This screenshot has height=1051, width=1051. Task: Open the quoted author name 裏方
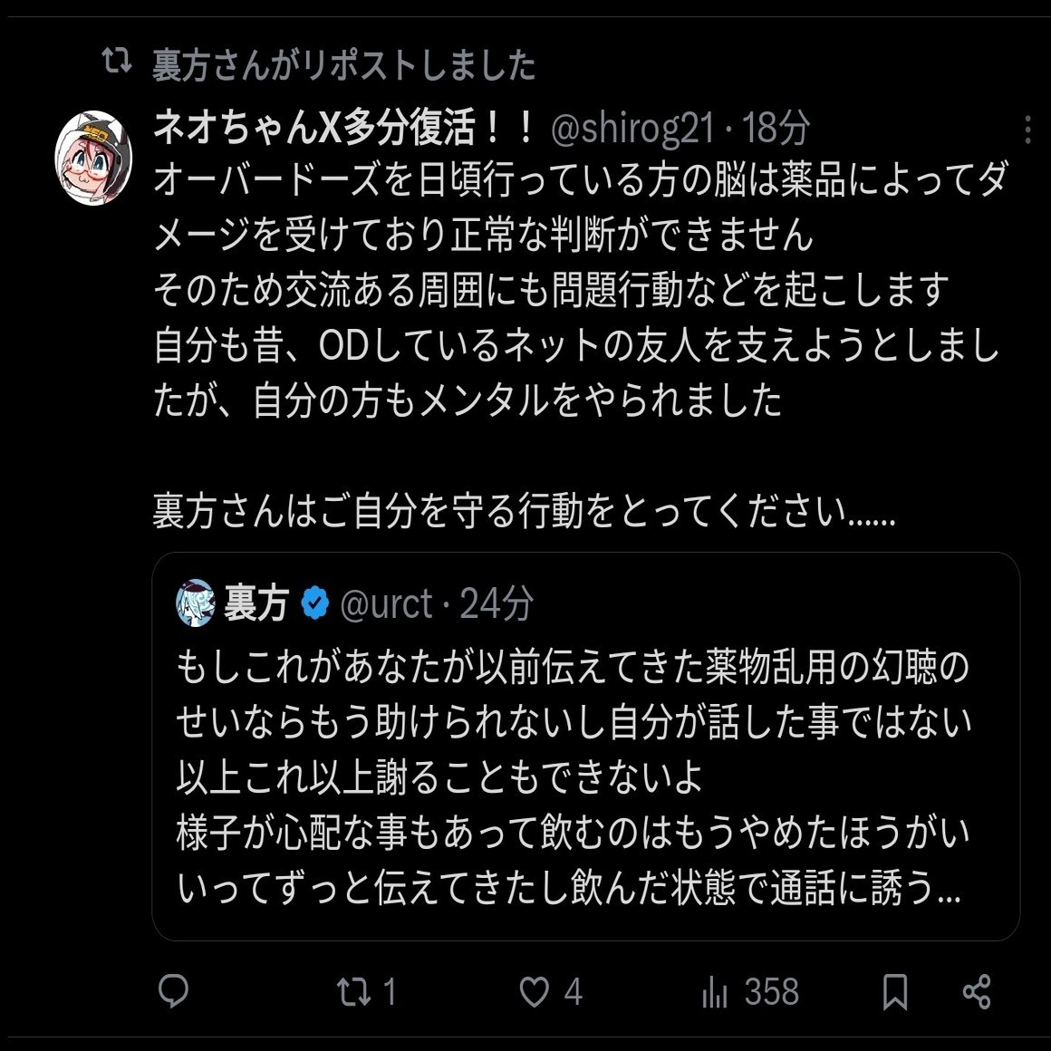(256, 603)
